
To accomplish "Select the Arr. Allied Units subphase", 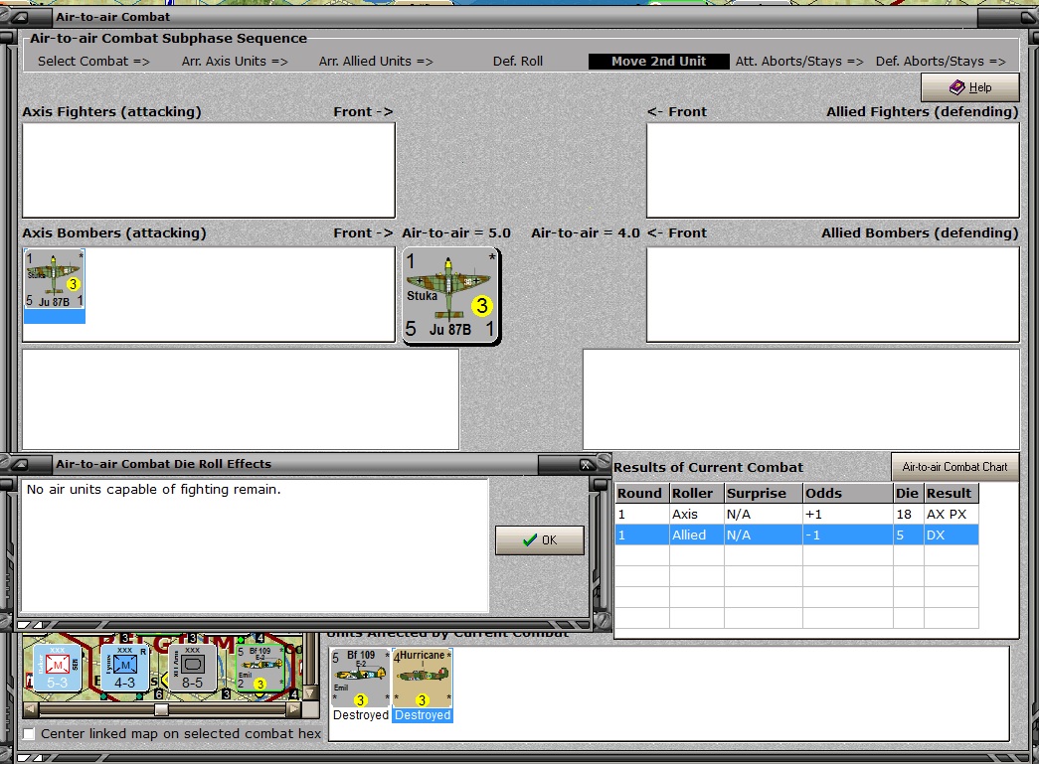I will pyautogui.click(x=376, y=61).
